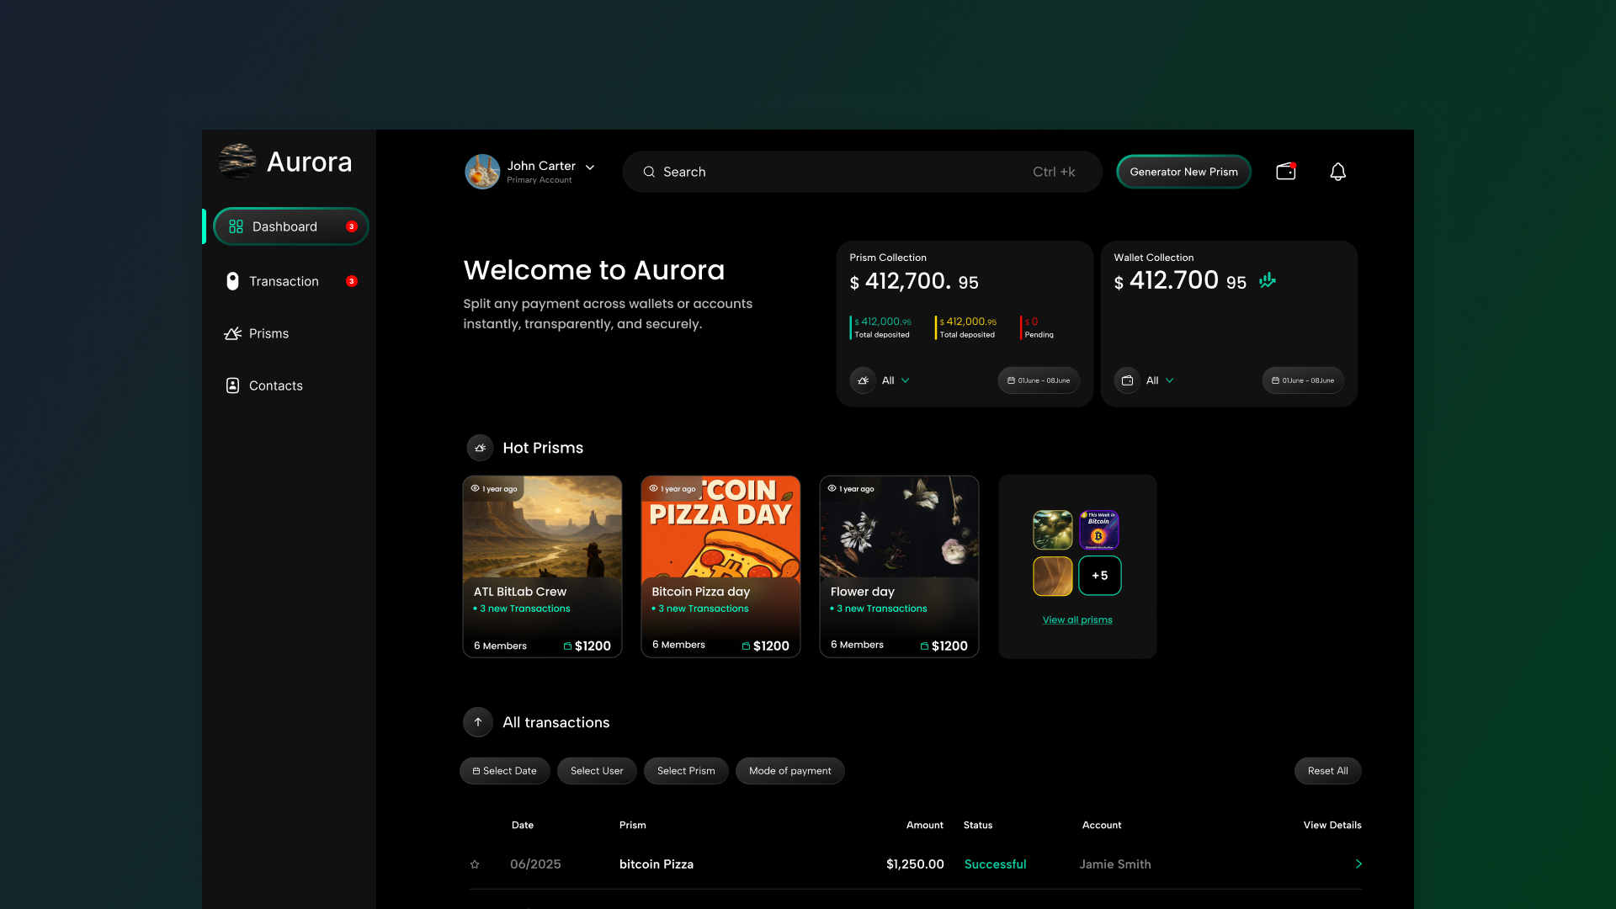Click eye icon on Flower day card

832,488
